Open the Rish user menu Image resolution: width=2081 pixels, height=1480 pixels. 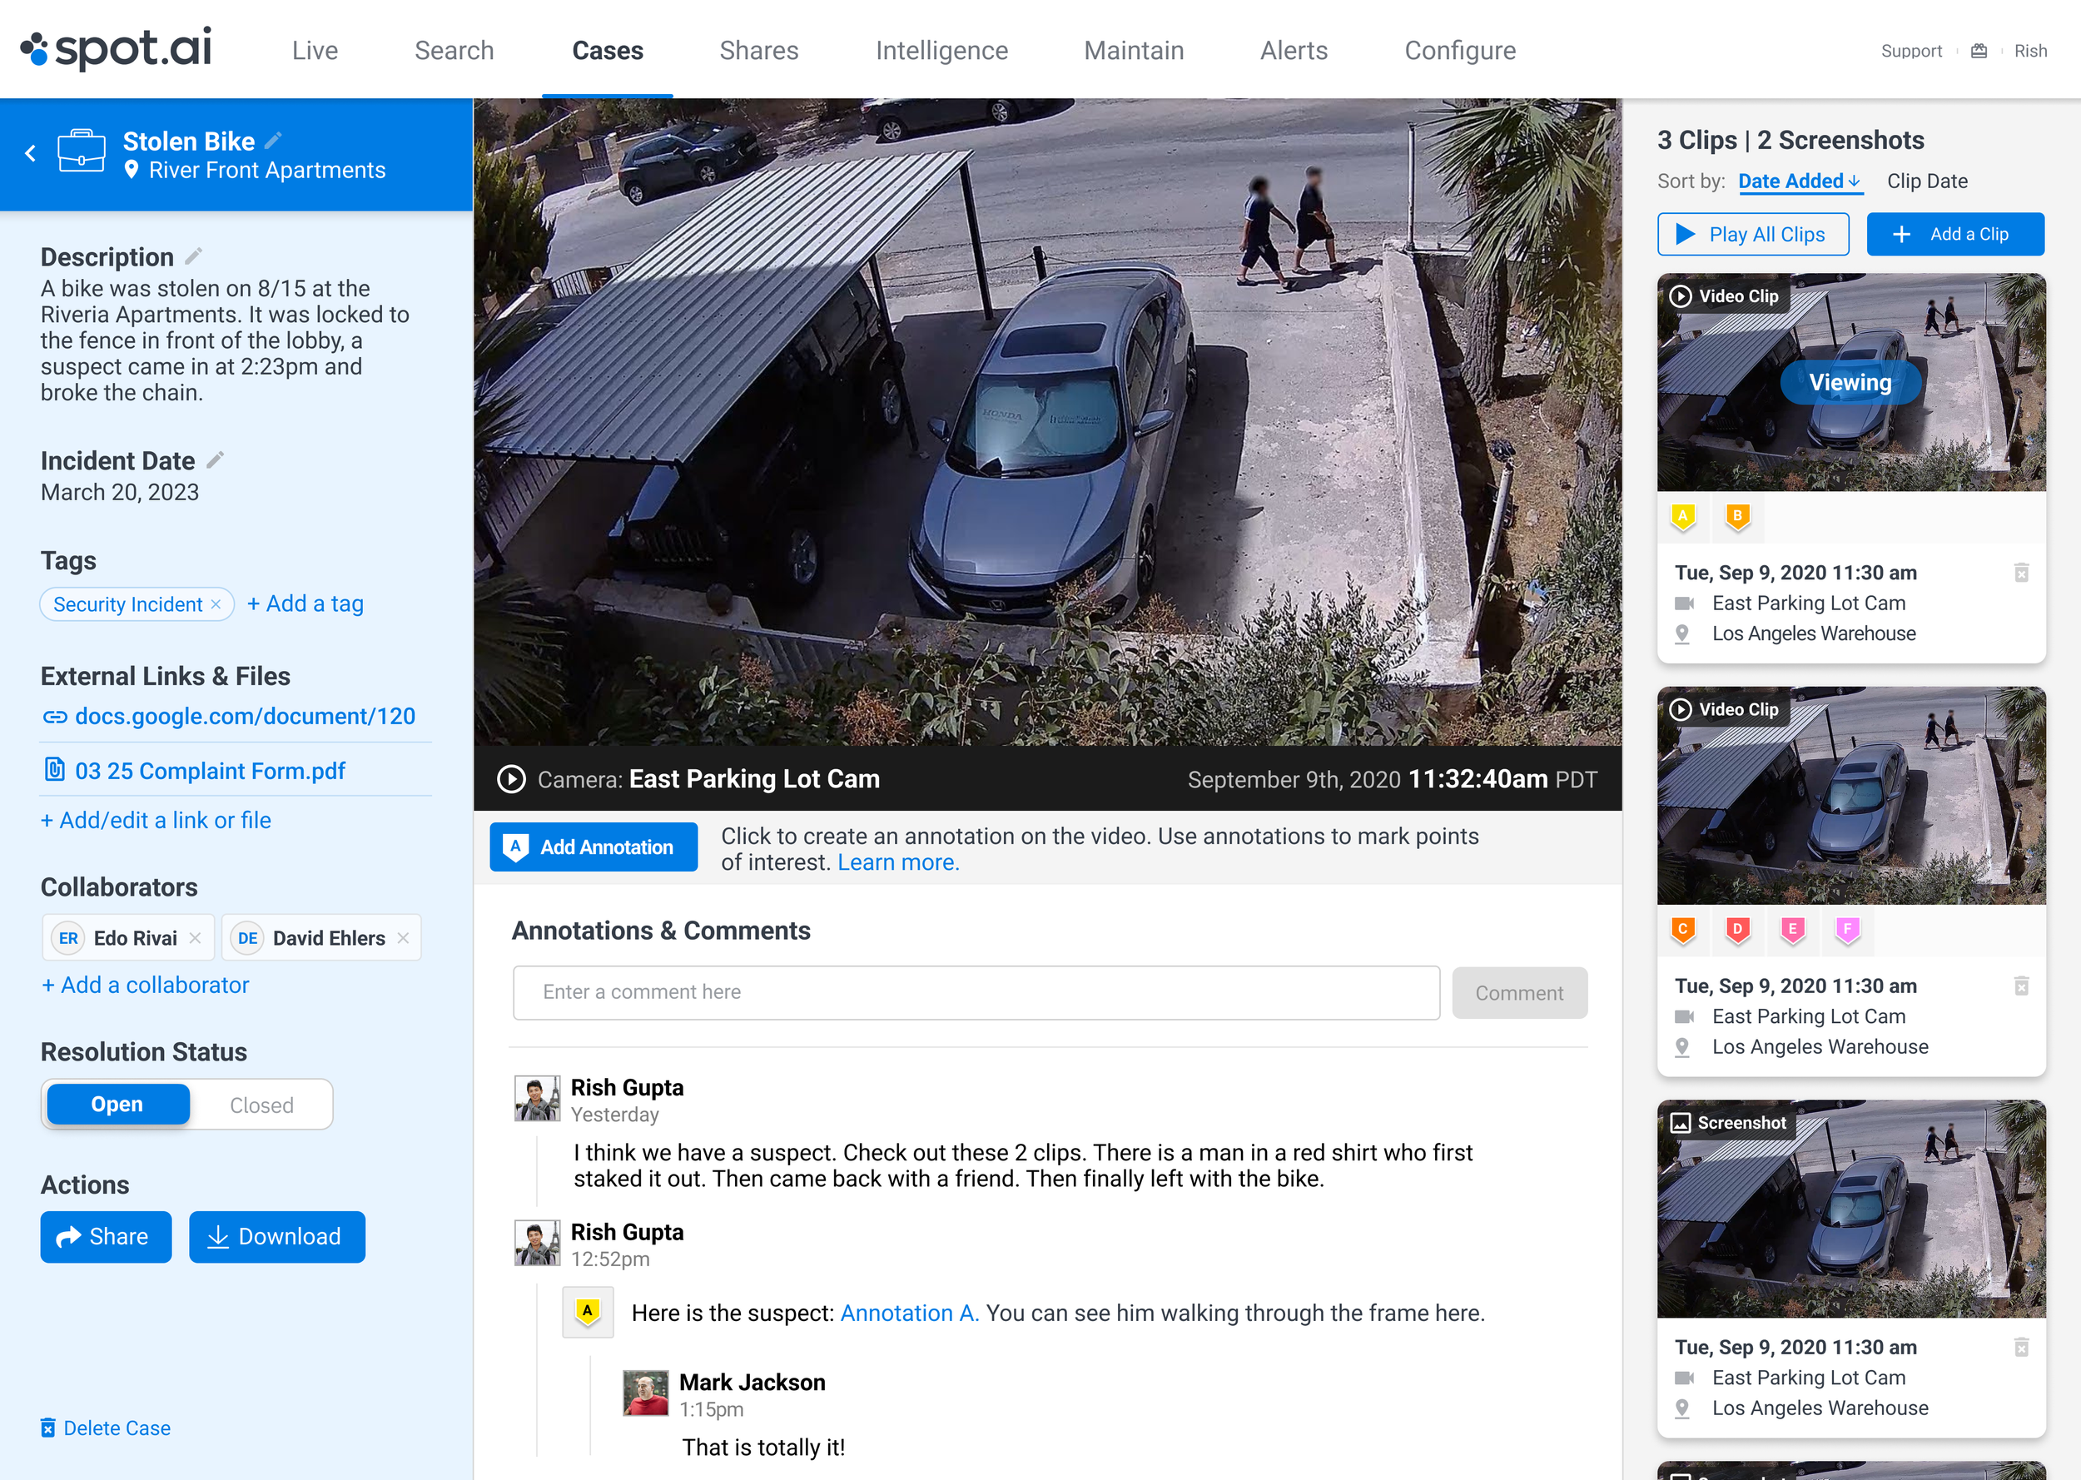[2029, 51]
